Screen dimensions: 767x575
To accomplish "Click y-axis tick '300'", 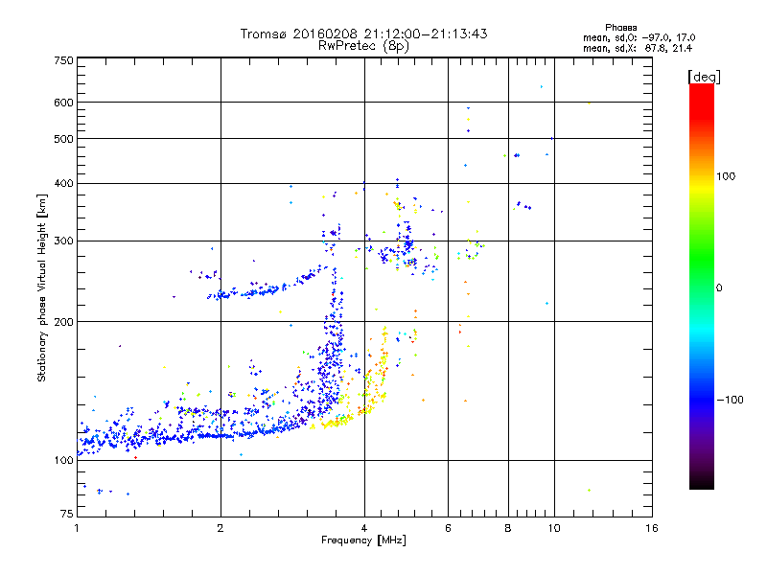I will pyautogui.click(x=63, y=241).
